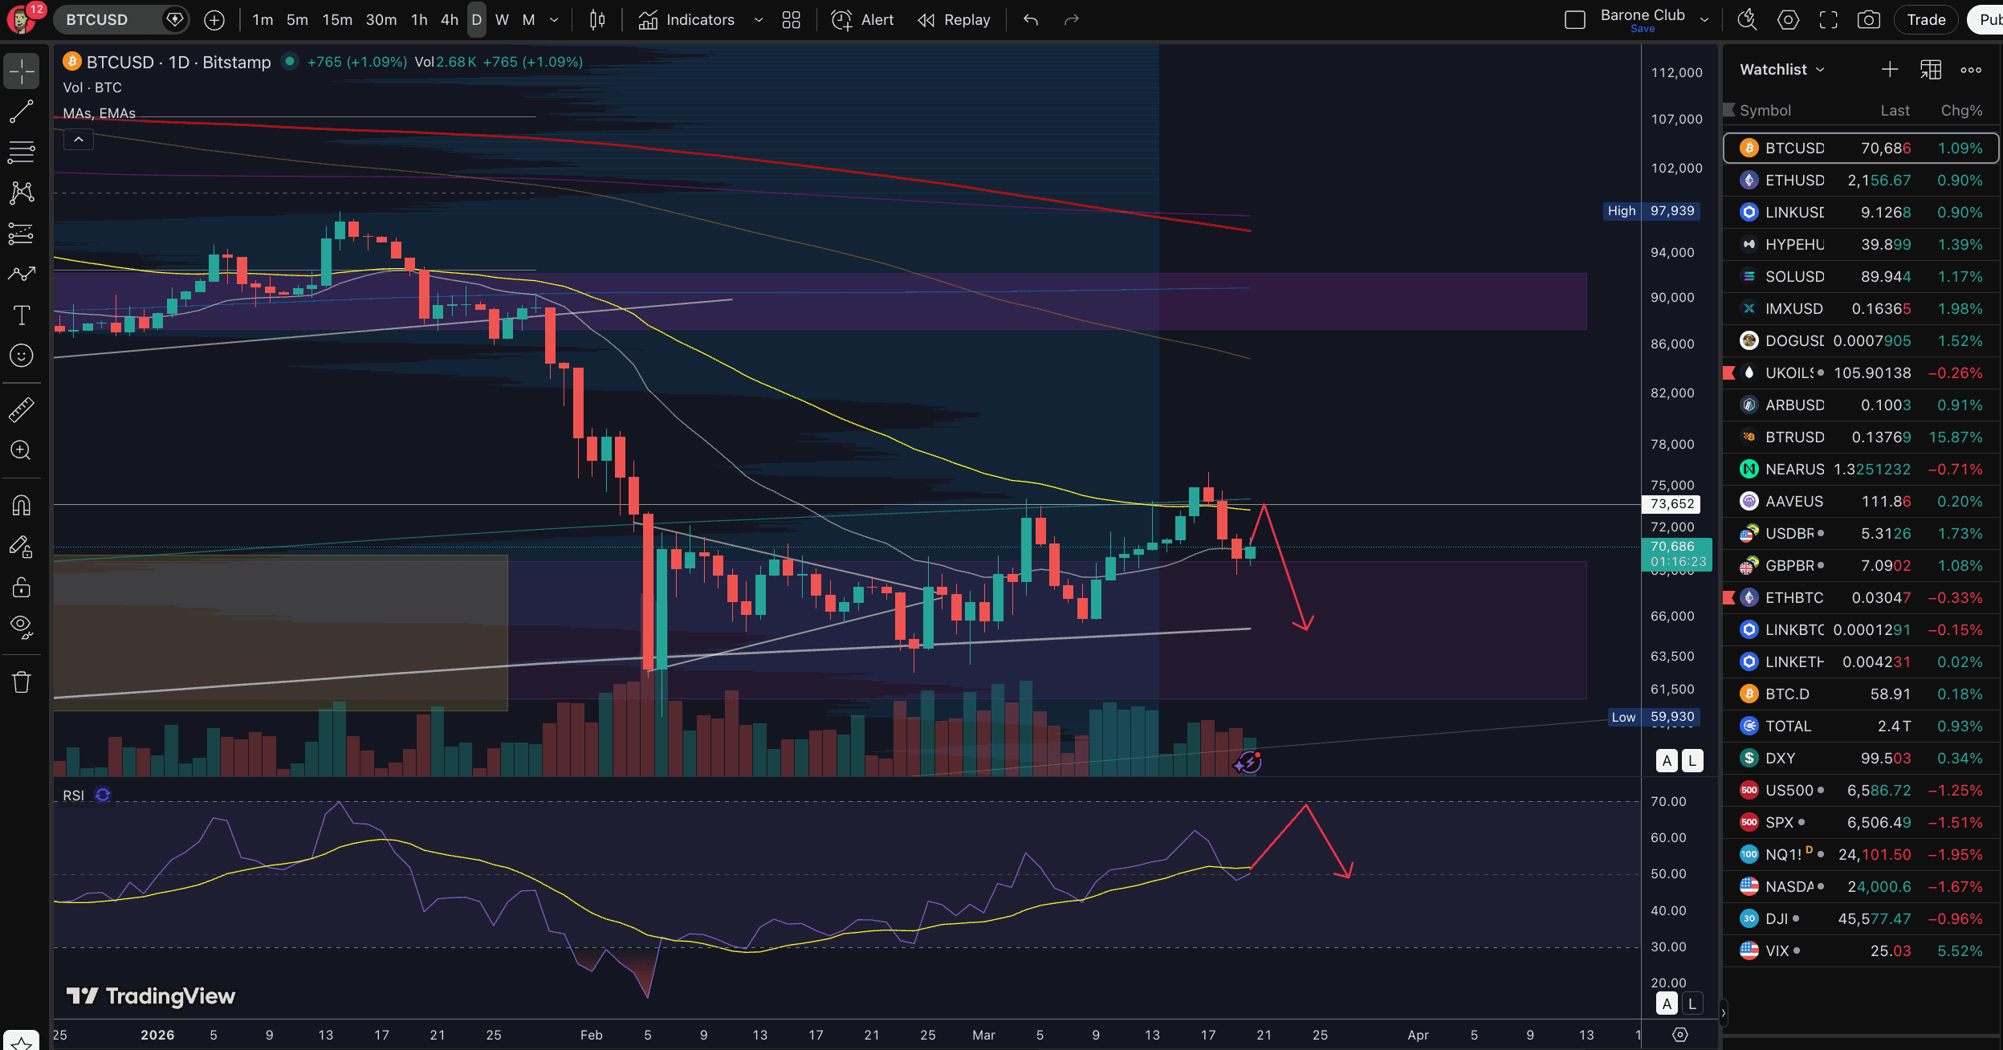Select the Measure tool

pos(21,409)
